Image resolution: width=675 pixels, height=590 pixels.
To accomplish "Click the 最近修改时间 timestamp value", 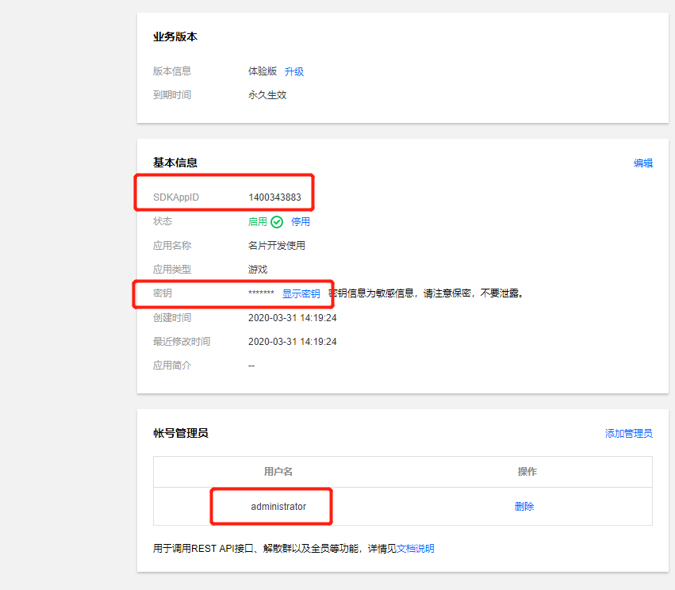I will 293,341.
